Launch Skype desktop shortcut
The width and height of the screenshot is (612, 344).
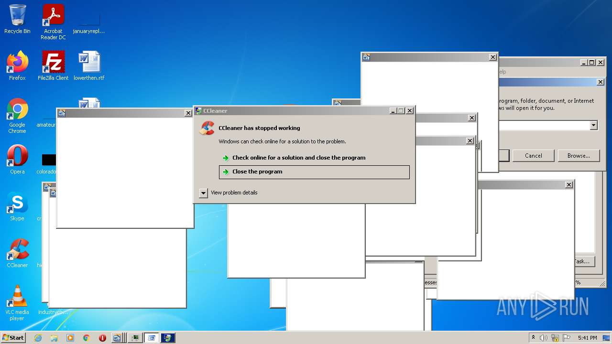(17, 206)
